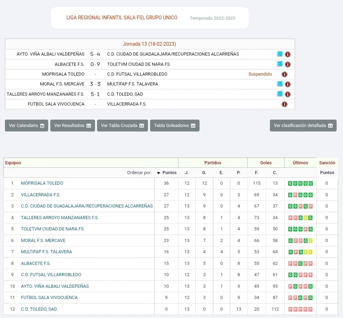Click the 0 - 9 score of Albacete match
The height and width of the screenshot is (318, 343).
coord(95,64)
